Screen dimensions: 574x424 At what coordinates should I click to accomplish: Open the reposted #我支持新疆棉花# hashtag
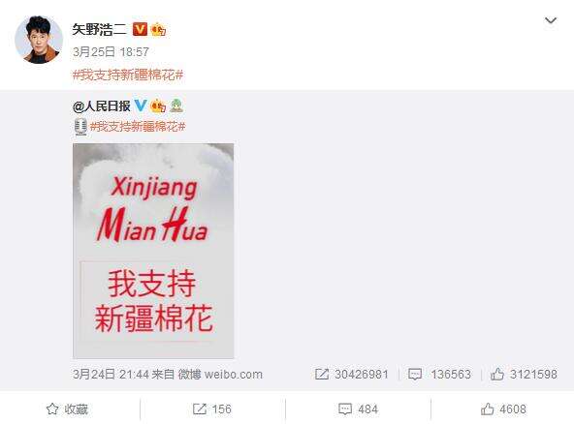(138, 127)
